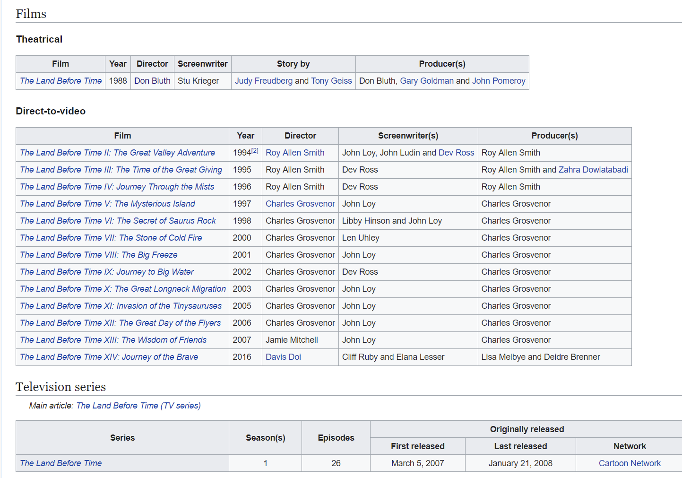The width and height of the screenshot is (682, 478).
Task: Click the Story by column header
Action: click(294, 64)
